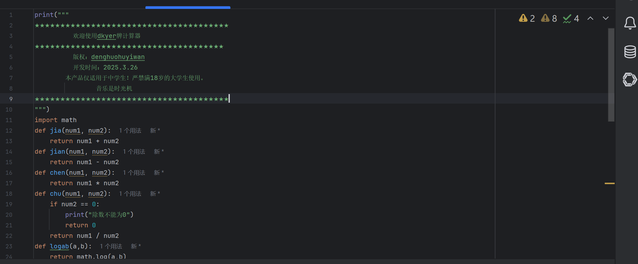Click line number 11 in the gutter
This screenshot has height=264, width=638.
(x=9, y=120)
